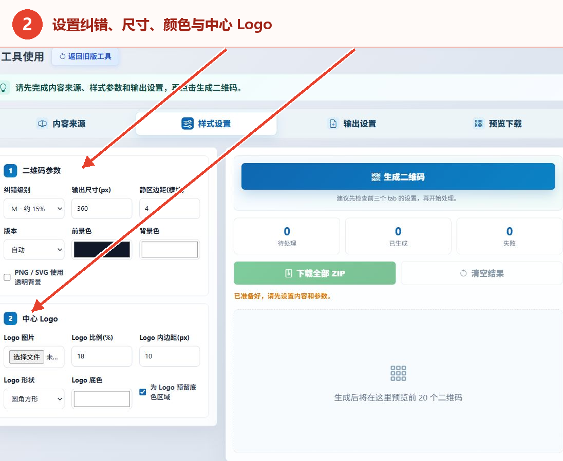Click the 二维码参数 section heading
563x461 pixels.
coord(42,171)
